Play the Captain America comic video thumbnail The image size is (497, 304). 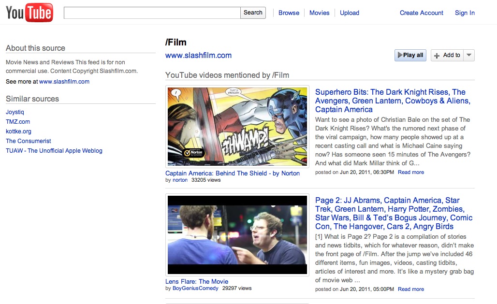click(x=237, y=127)
